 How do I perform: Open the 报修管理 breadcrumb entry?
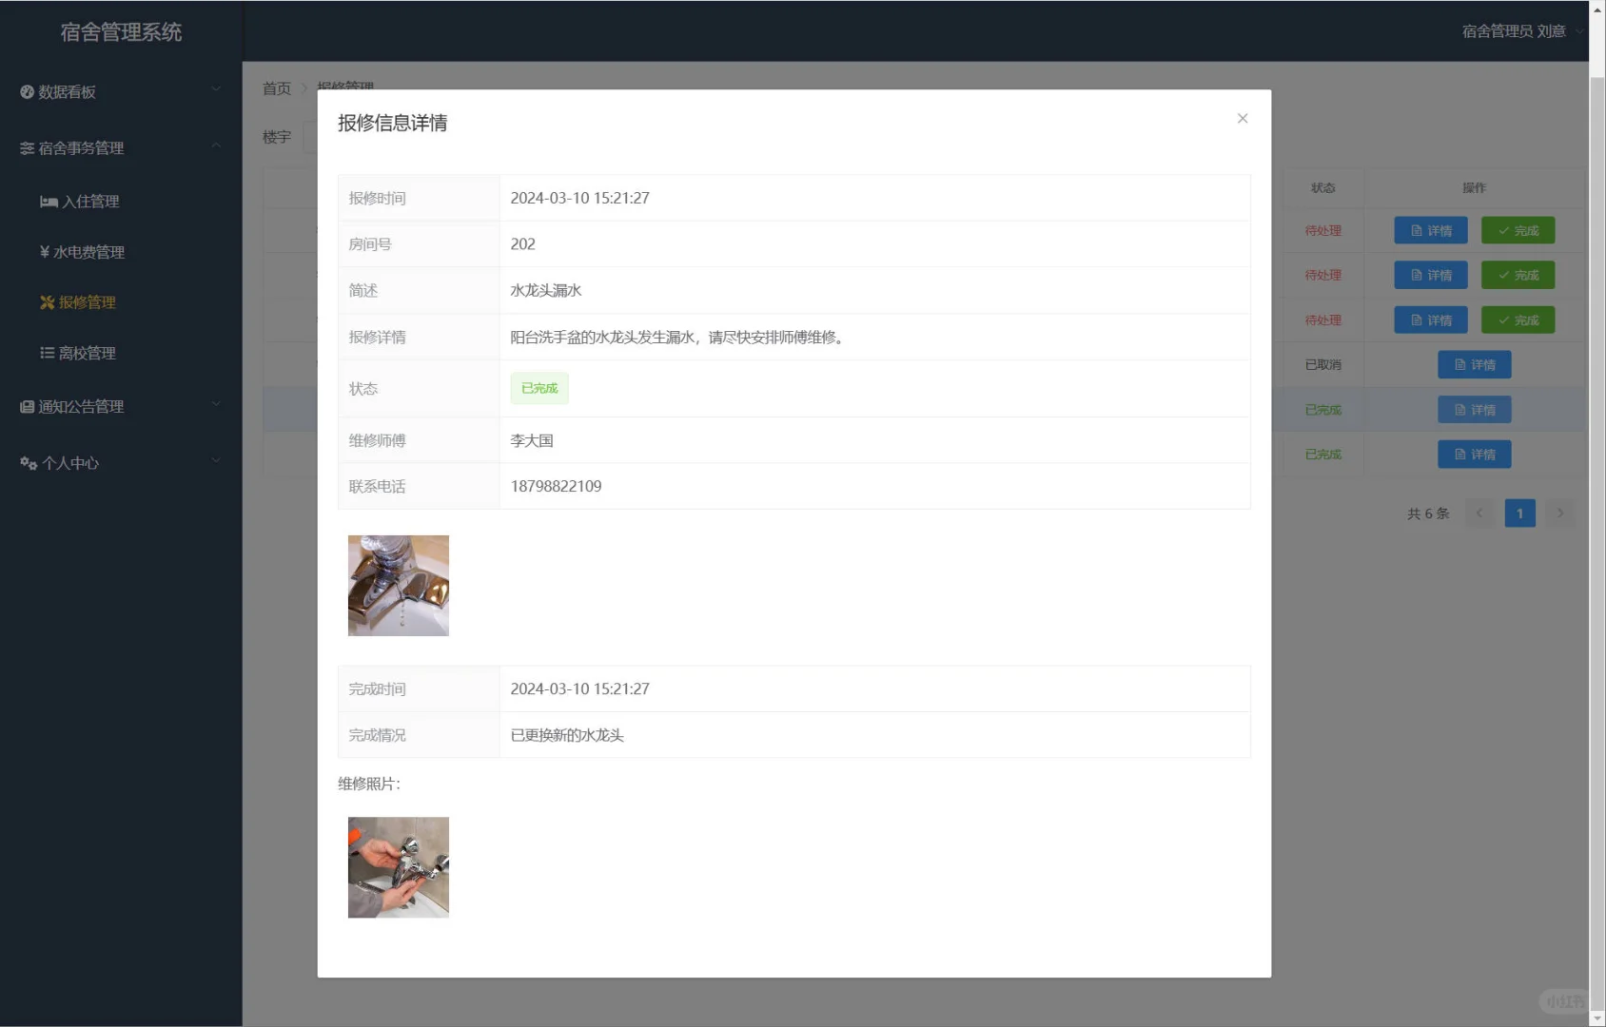click(345, 88)
